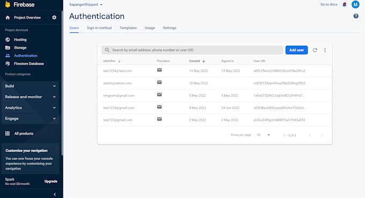Open the Rows per page dropdown
Viewport: 365px width, 198px height.
tap(263, 135)
